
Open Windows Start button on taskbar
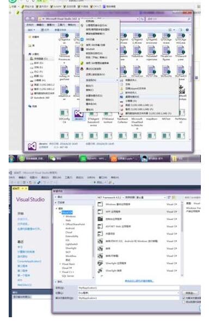tap(11, 159)
